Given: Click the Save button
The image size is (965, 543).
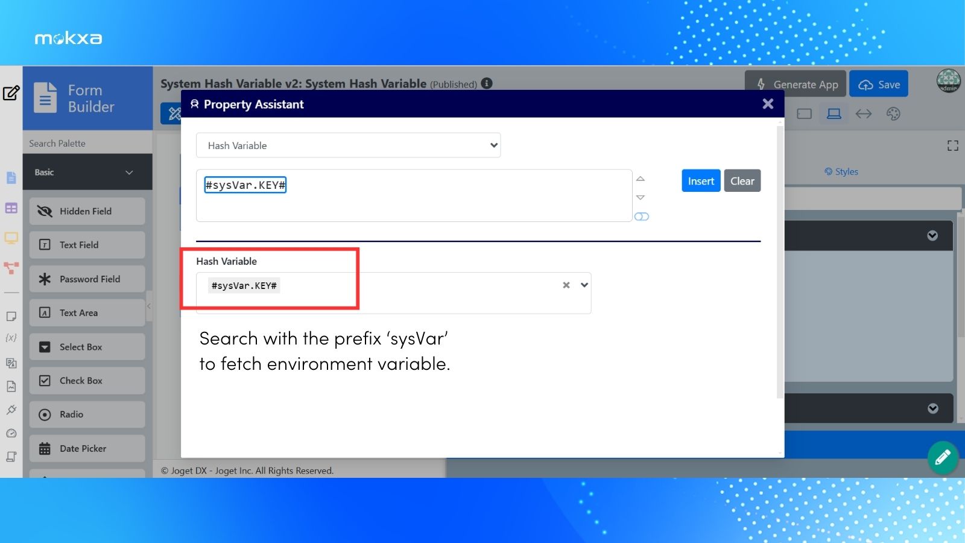Looking at the screenshot, I should click(879, 84).
